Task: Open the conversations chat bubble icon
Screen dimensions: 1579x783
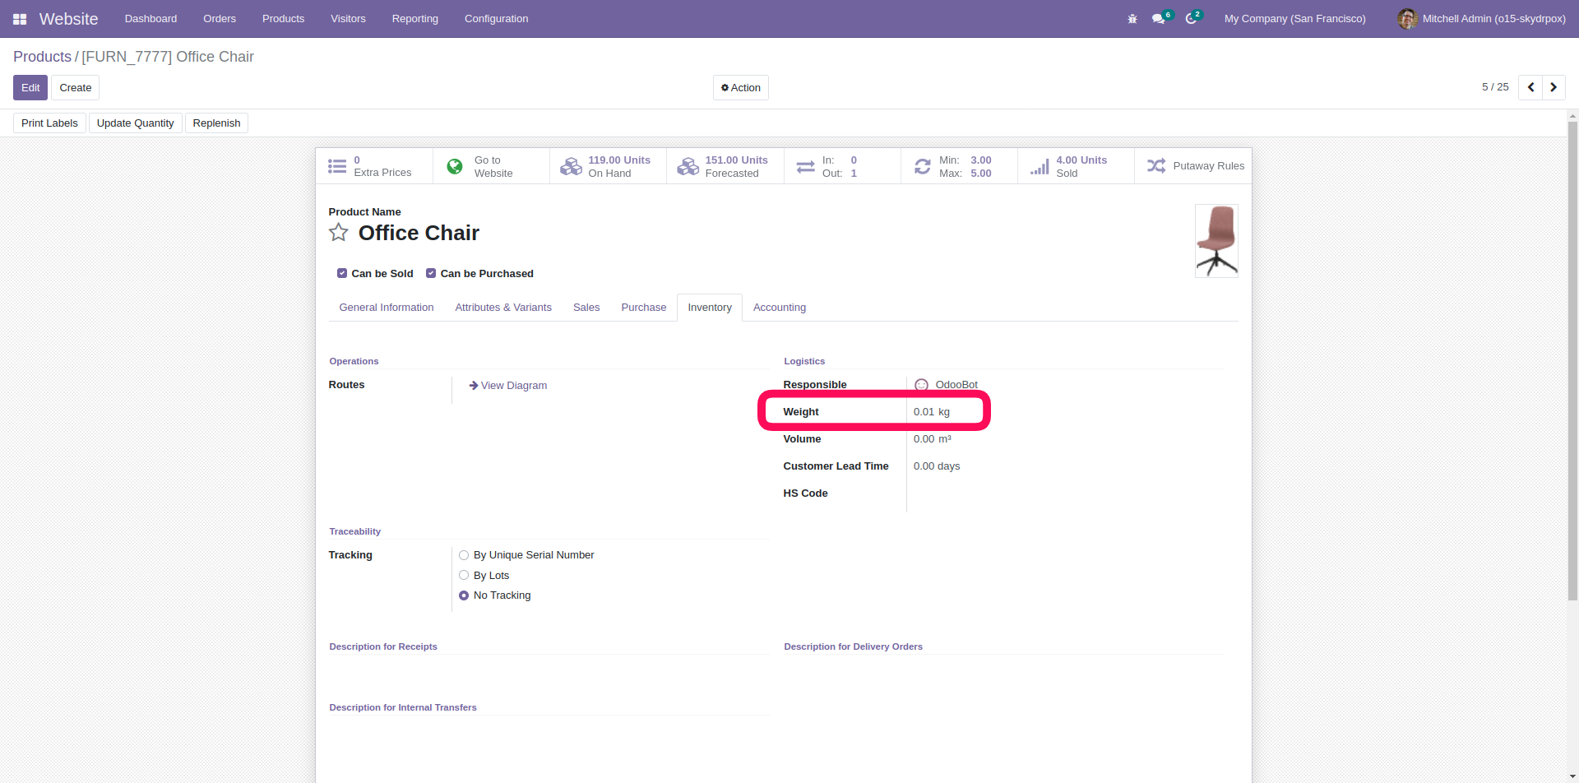Action: 1159,19
